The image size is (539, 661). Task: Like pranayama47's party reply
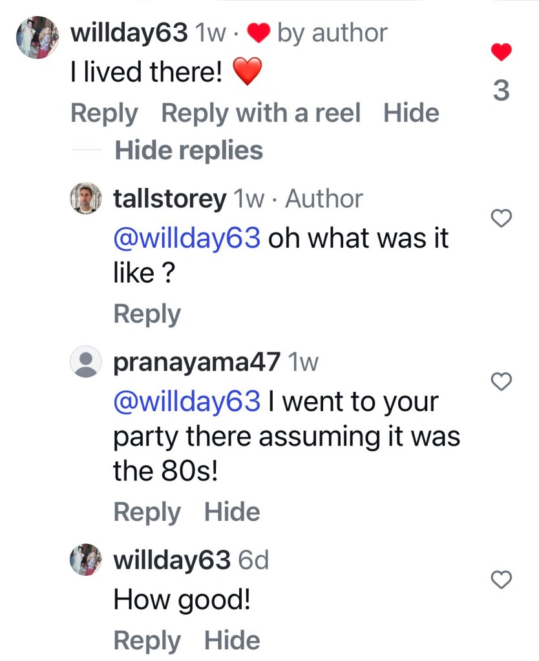502,382
